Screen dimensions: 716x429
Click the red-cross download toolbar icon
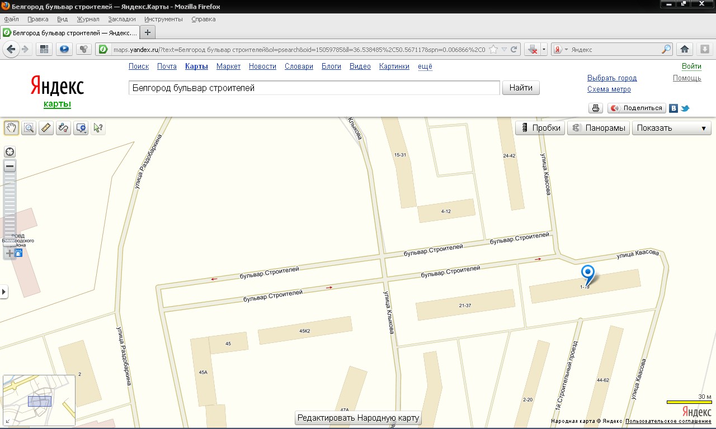[x=533, y=49]
